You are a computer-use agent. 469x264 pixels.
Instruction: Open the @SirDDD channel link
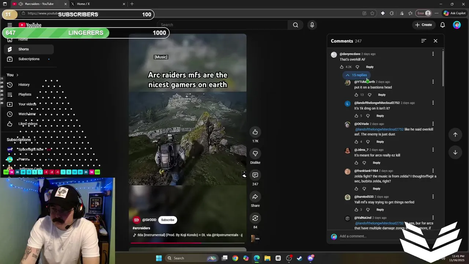click(149, 220)
